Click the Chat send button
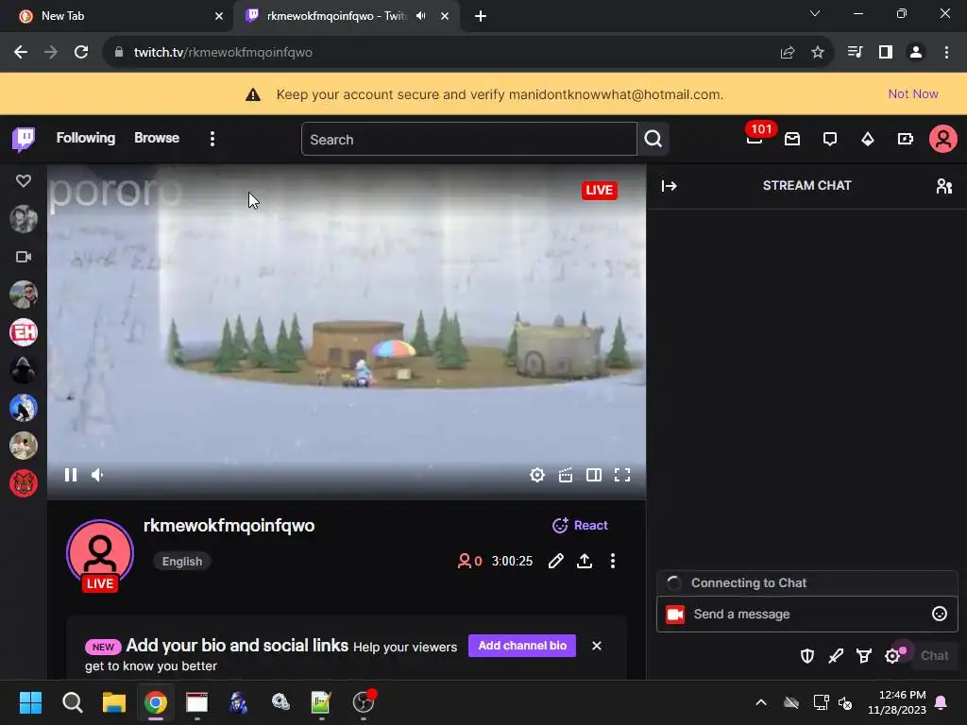Viewport: 967px width, 725px height. tap(934, 655)
